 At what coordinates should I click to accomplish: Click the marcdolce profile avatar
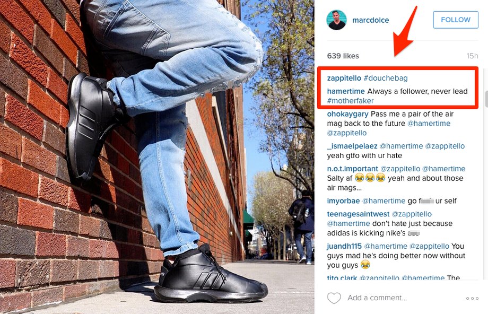pos(336,20)
